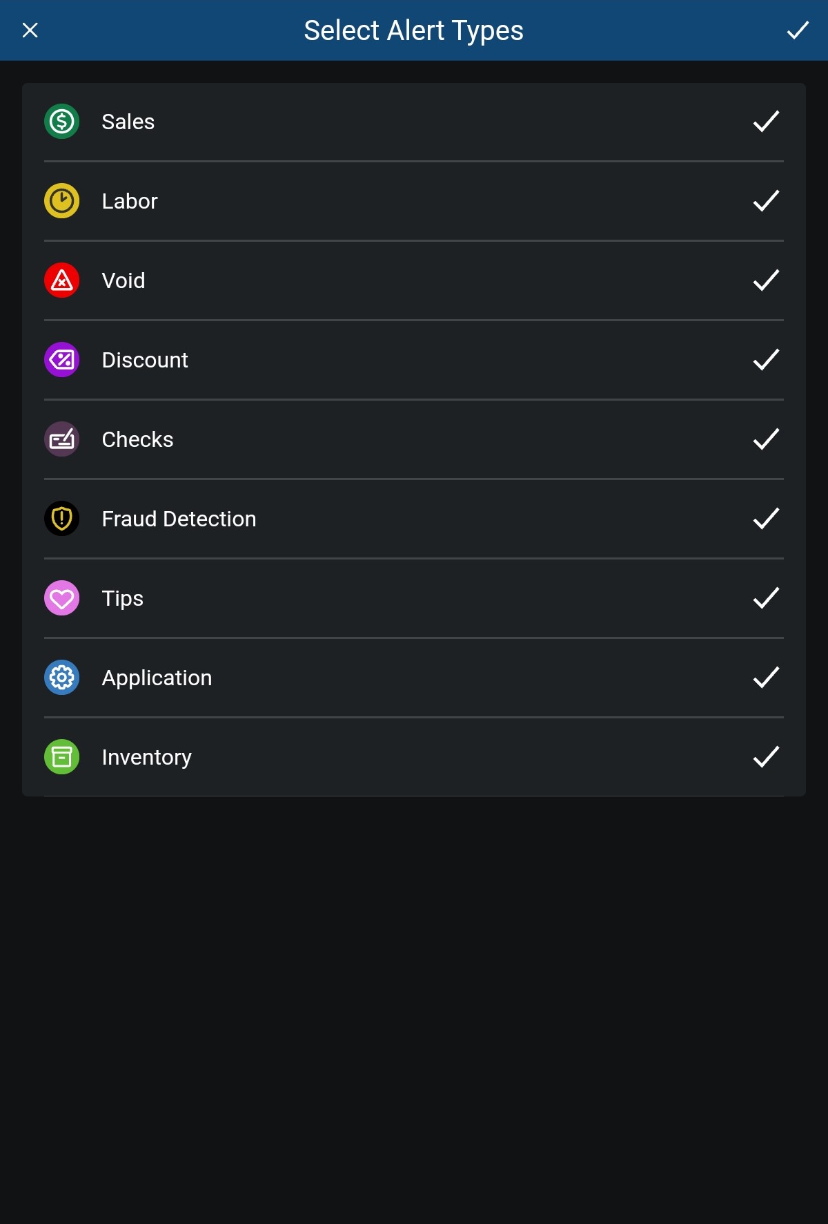Click the Sales dollar icon
This screenshot has width=828, height=1224.
point(61,121)
